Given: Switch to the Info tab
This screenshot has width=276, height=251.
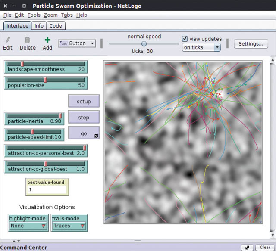Looking at the screenshot, I should coord(39,26).
